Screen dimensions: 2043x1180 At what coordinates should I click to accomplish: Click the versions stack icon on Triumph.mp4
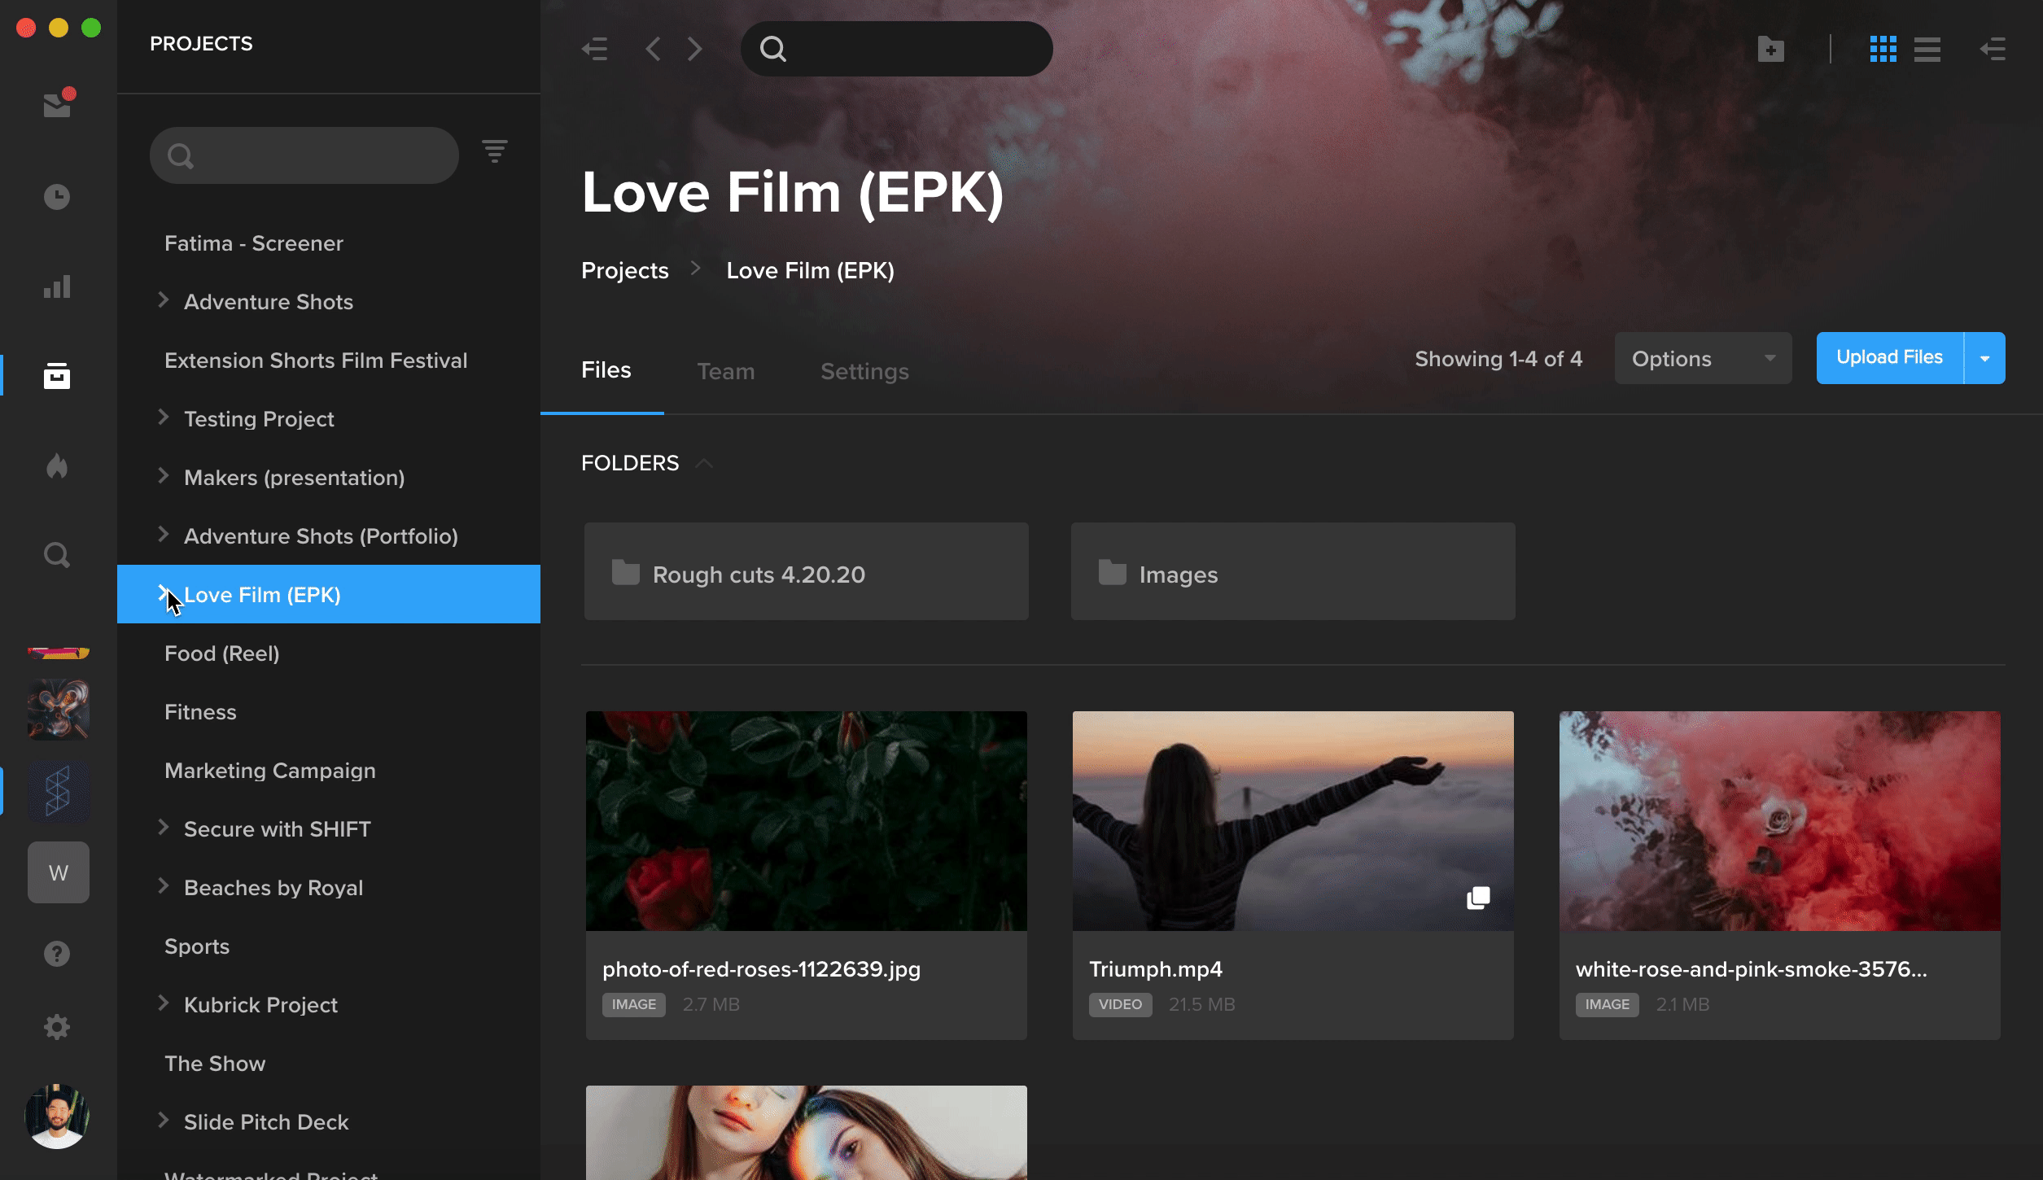point(1478,898)
